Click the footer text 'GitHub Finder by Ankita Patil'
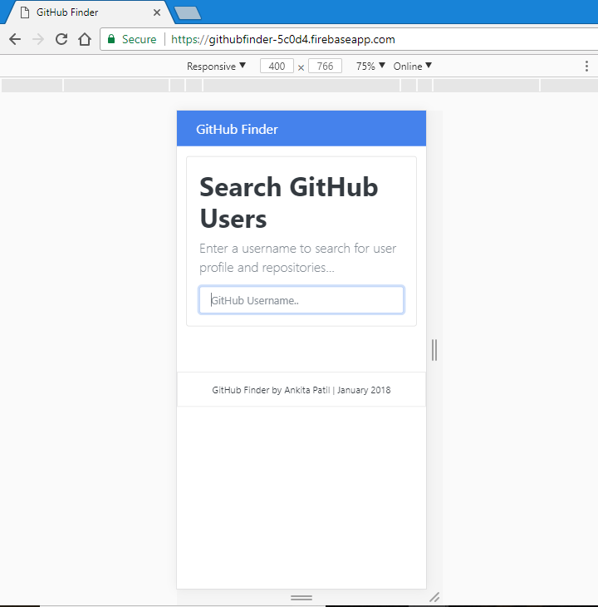Screen dimensions: 598x607 (271, 390)
